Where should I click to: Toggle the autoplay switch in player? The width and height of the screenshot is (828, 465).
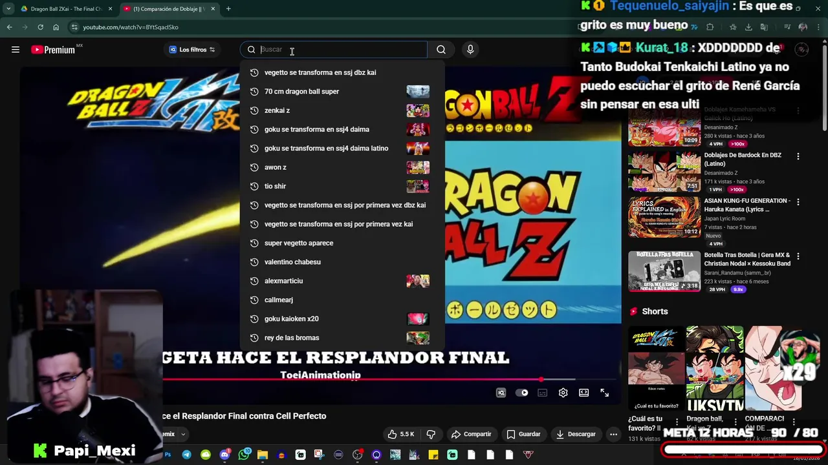tap(521, 393)
